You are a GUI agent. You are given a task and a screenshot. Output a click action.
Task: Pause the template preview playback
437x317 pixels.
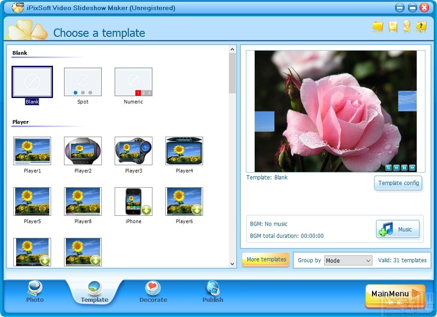(x=404, y=167)
